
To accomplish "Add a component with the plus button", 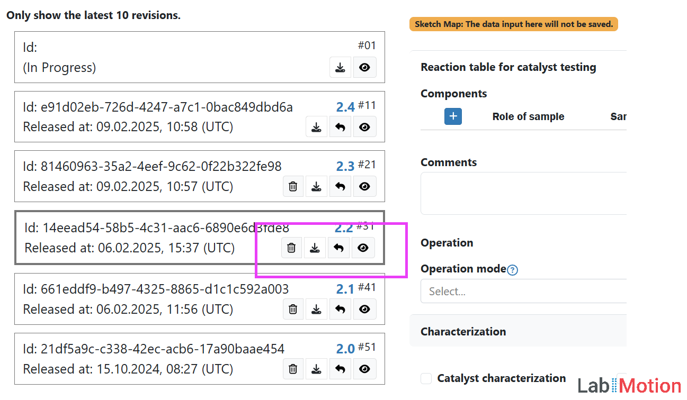I will (453, 117).
